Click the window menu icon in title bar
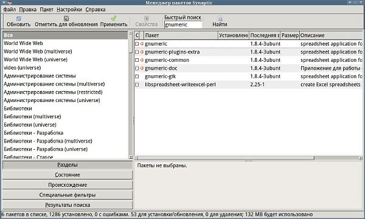 click(10, 2)
